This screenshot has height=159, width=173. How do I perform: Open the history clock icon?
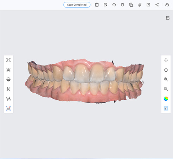click(x=114, y=5)
